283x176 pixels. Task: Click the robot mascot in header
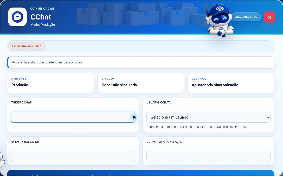220,20
